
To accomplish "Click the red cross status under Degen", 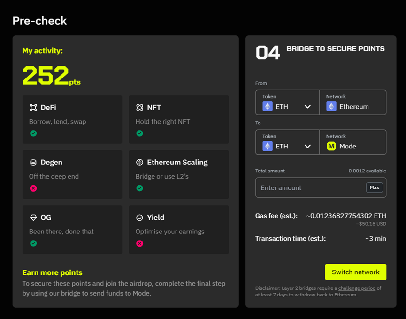I will 33,188.
